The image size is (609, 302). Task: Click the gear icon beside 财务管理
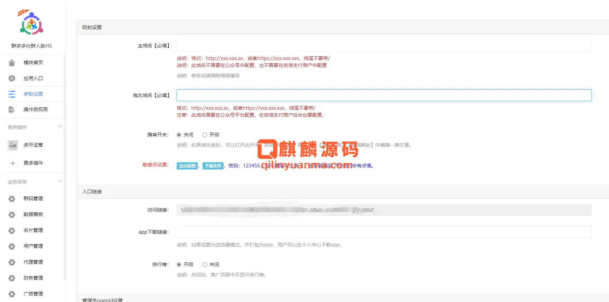click(x=12, y=278)
